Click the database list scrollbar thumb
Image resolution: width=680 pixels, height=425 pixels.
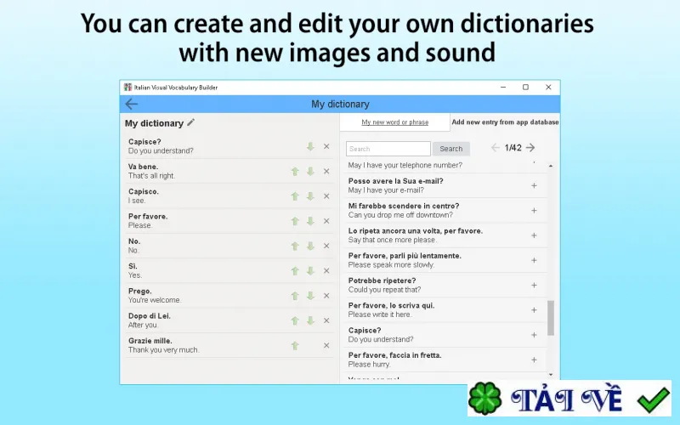[551, 318]
